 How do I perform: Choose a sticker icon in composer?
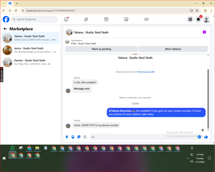(x=79, y=137)
